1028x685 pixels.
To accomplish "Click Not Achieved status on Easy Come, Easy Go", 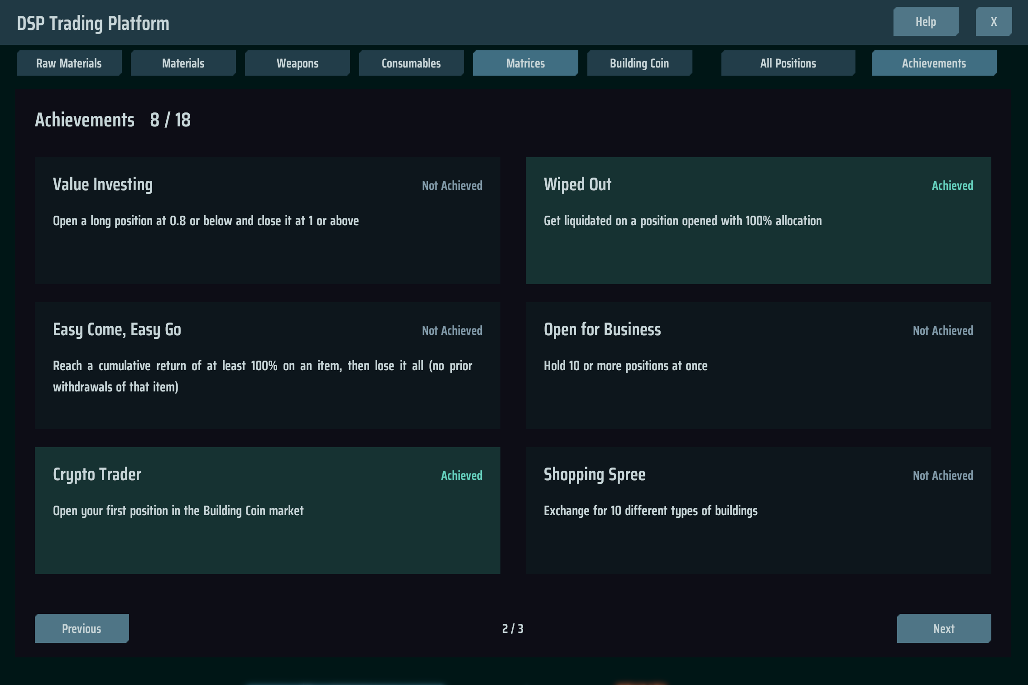I will pyautogui.click(x=452, y=331).
